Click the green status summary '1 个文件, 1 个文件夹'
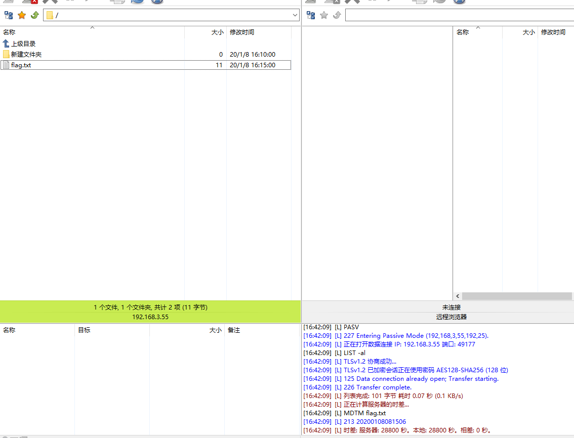 click(150, 308)
